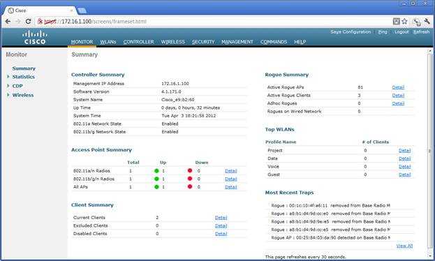The height and width of the screenshot is (261, 435).
Task: Click the green Up indicator for All APs
Action: 156,187
